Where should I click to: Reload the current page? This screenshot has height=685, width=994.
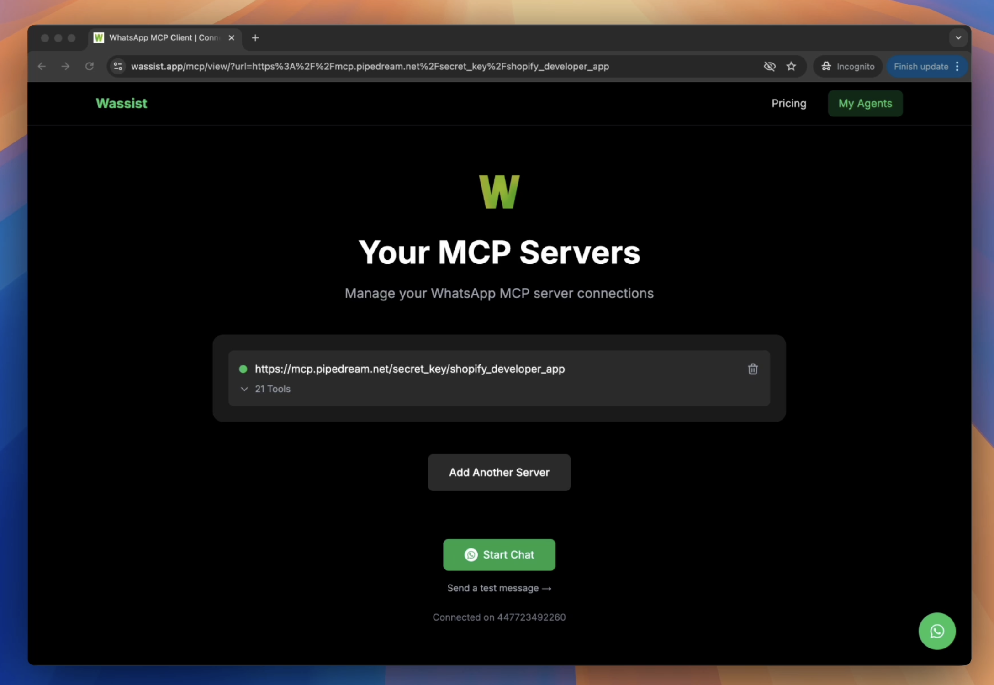click(90, 66)
